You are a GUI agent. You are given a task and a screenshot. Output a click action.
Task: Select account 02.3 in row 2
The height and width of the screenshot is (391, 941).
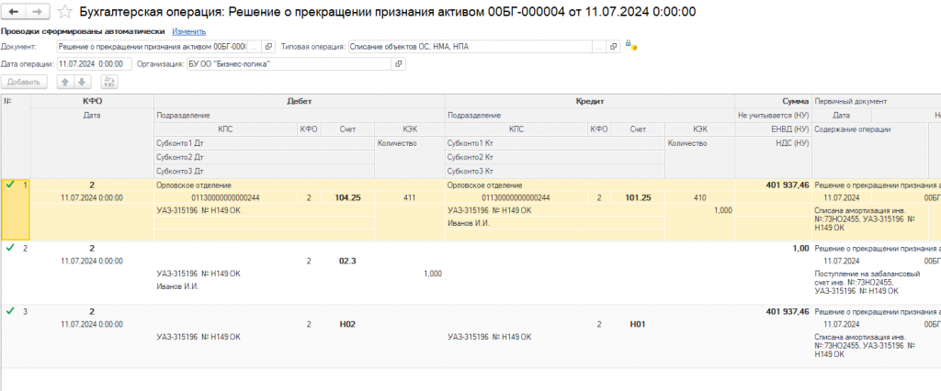coord(347,261)
